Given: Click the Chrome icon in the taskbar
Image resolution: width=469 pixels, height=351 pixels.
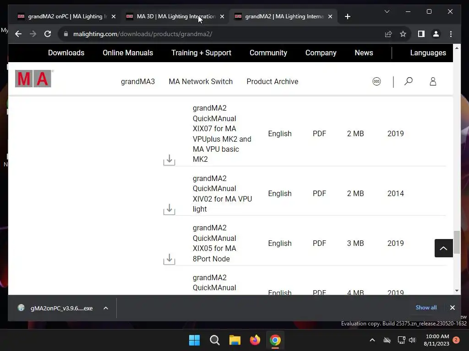Looking at the screenshot, I should (275, 340).
